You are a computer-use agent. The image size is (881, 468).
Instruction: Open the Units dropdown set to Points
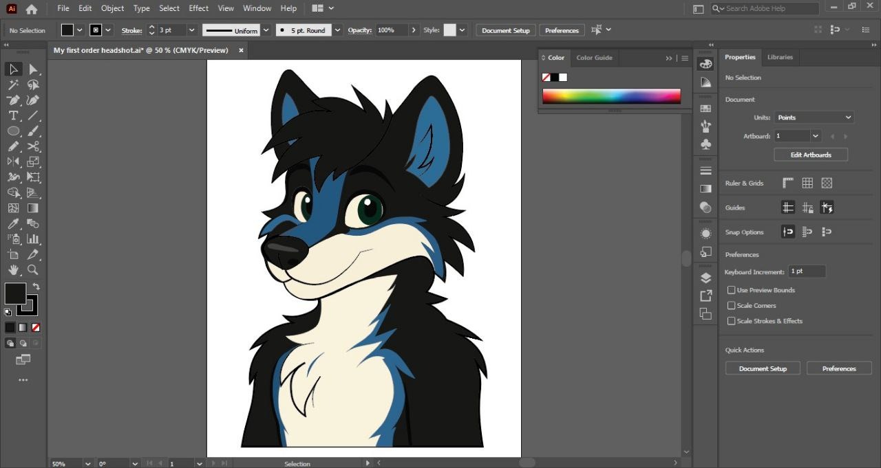814,118
